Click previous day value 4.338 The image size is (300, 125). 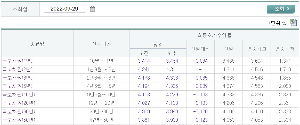click(x=229, y=78)
